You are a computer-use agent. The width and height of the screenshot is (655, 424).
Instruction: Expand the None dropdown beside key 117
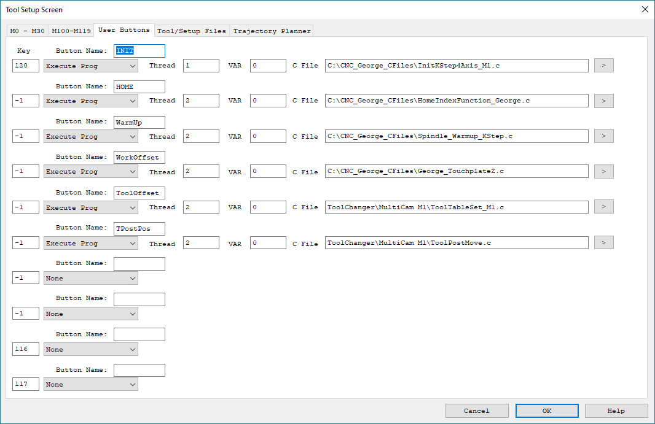click(90, 385)
